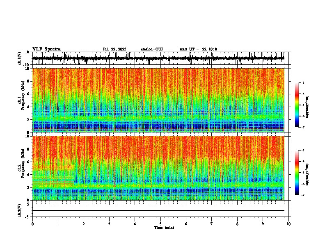Click the ch.2 color bar log(PSD) unit label
The height and width of the screenshot is (251, 325).
point(307,174)
